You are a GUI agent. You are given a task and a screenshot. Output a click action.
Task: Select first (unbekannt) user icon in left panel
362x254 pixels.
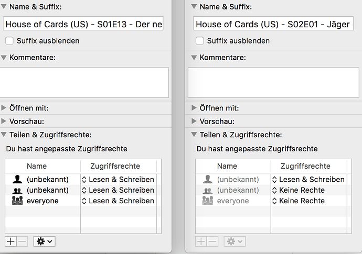(17, 180)
